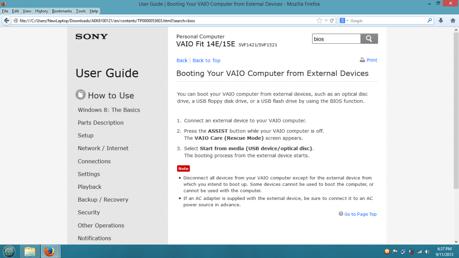
Task: Open the File menu
Action: 5,11
